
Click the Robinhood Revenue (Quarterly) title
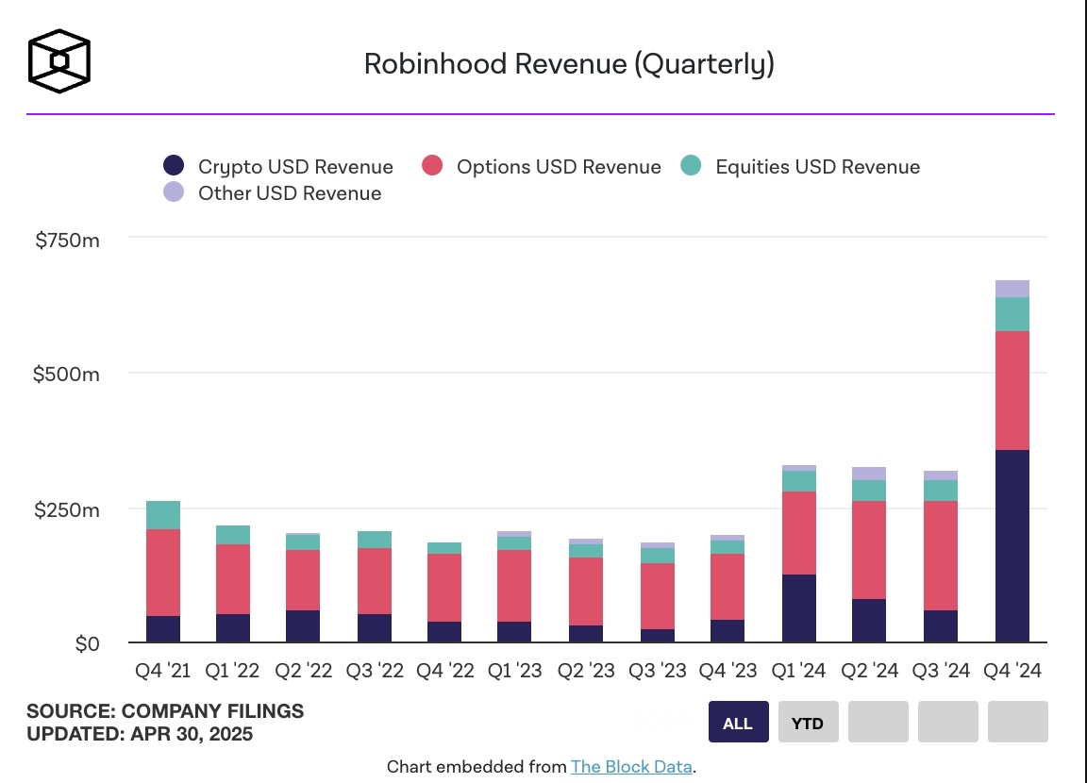[569, 64]
